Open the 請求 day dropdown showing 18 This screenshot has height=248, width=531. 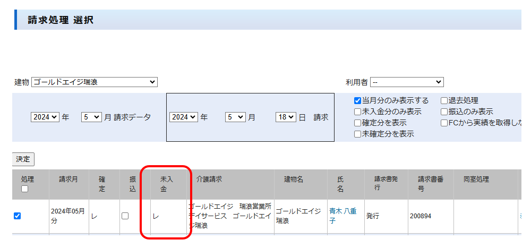click(x=285, y=117)
